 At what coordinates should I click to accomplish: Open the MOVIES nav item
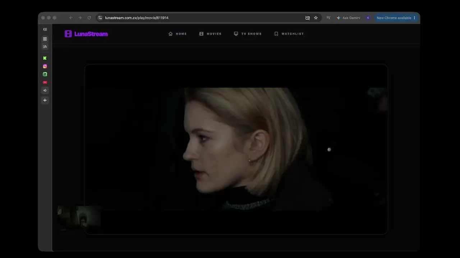click(x=210, y=34)
